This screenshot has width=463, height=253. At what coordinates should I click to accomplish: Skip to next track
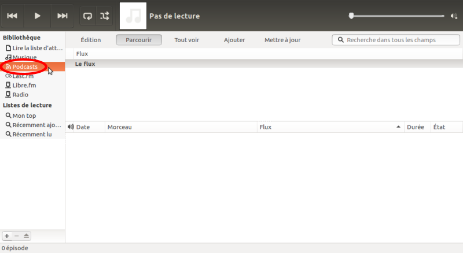click(63, 16)
